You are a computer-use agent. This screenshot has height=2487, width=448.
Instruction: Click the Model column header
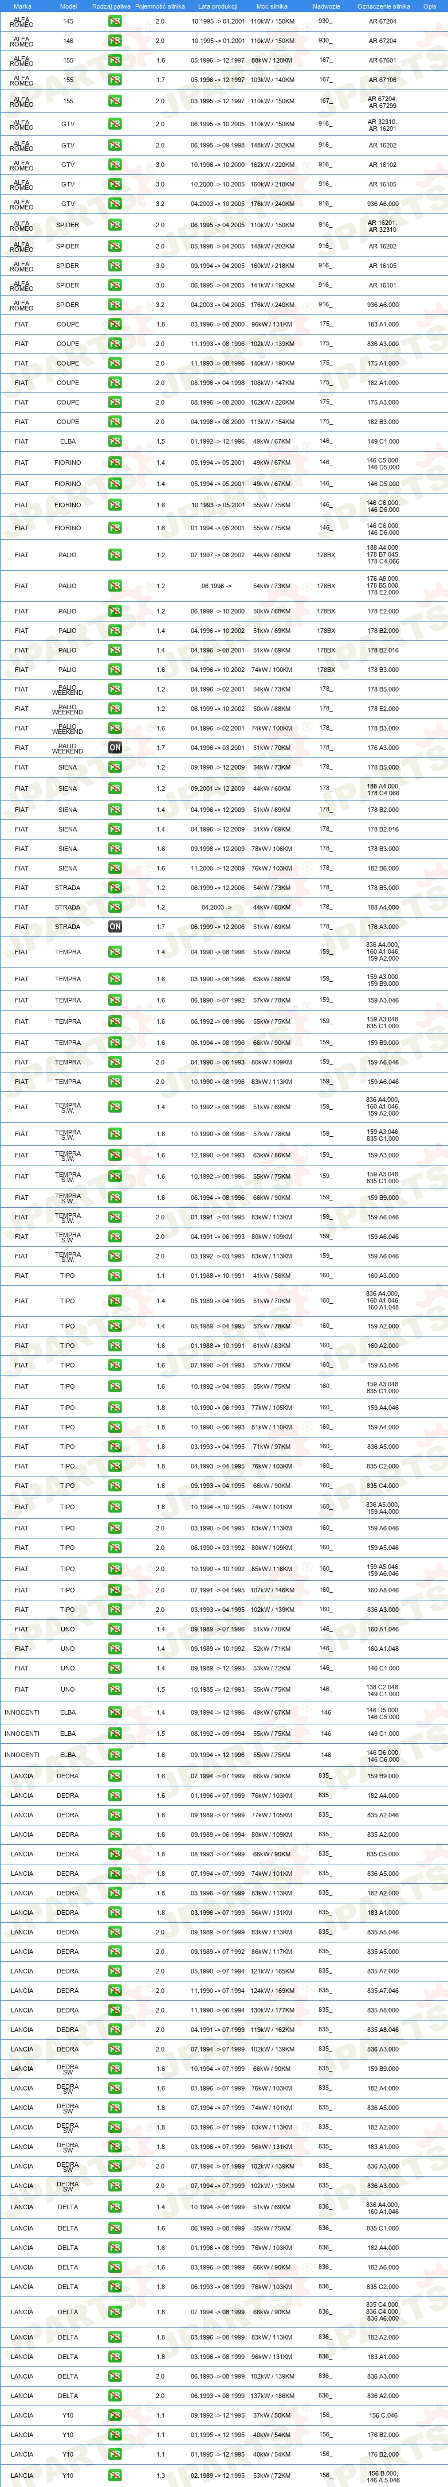pyautogui.click(x=68, y=6)
